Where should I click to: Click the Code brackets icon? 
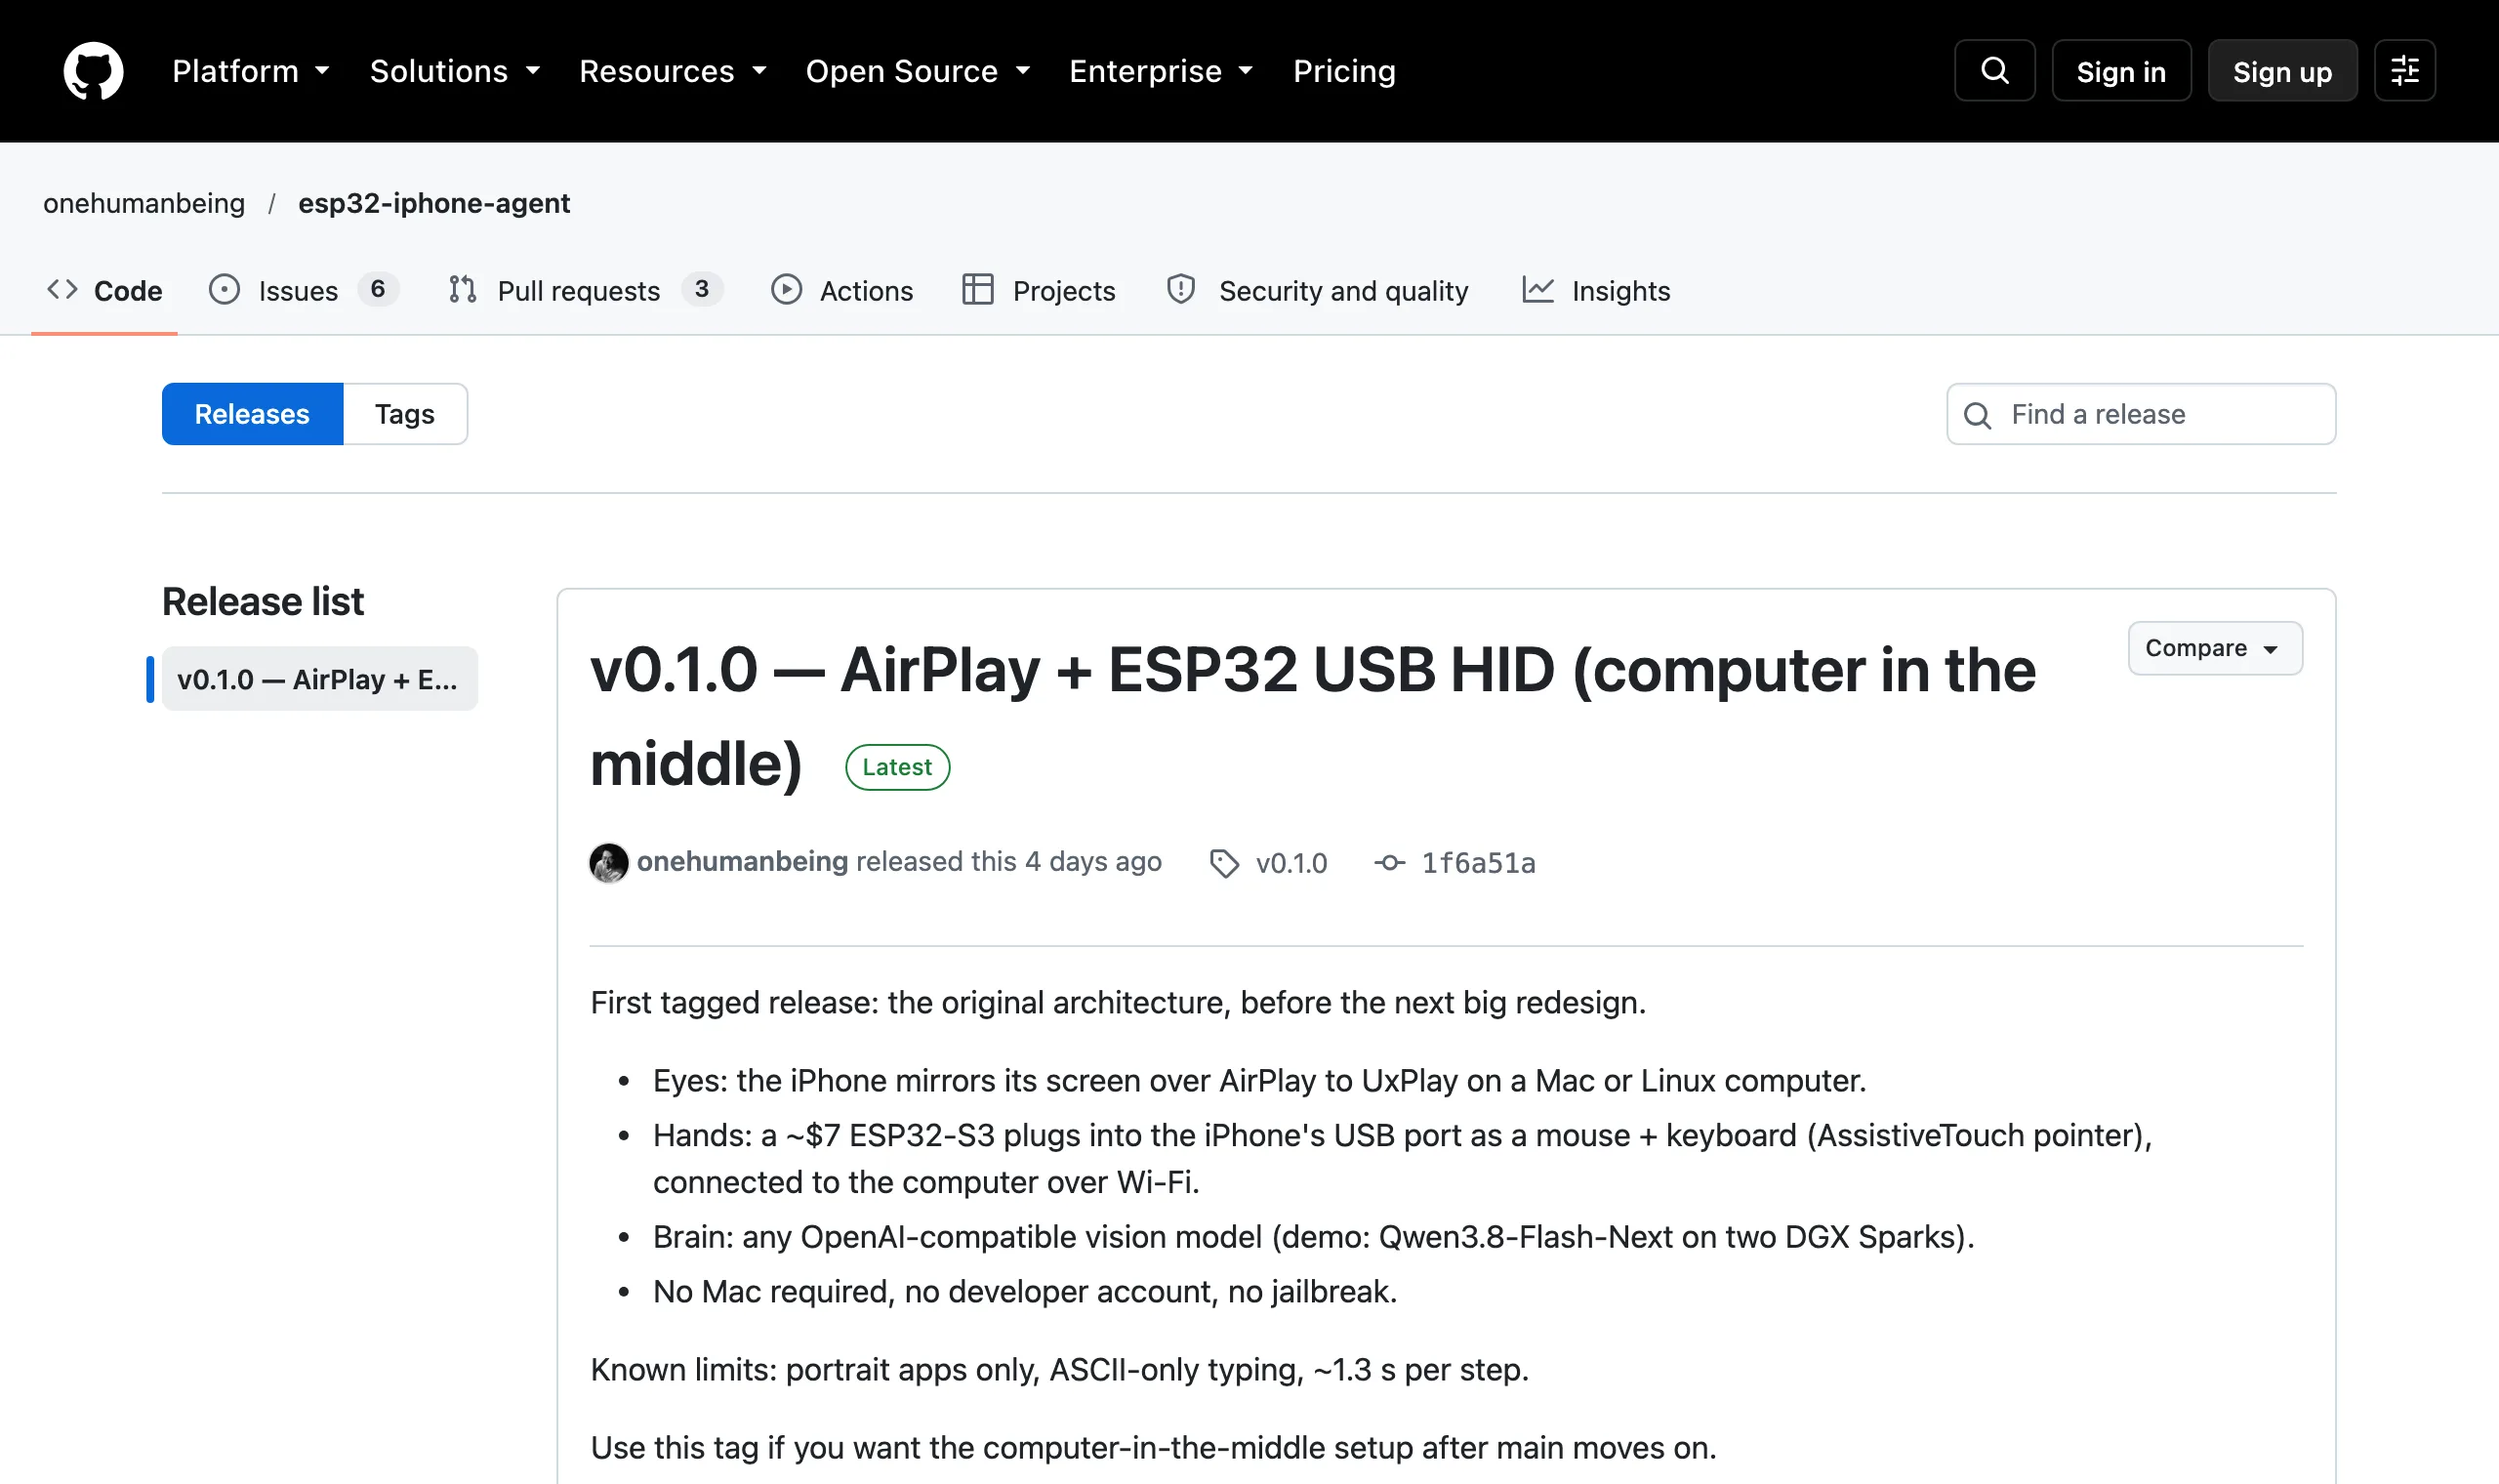pos(61,290)
